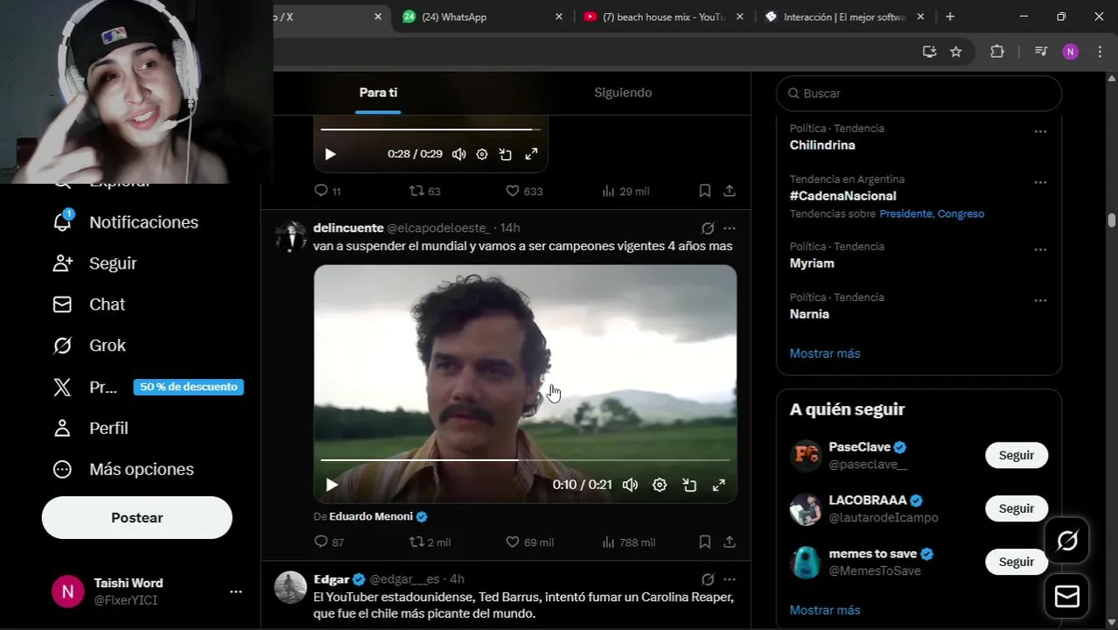The width and height of the screenshot is (1118, 630).
Task: Bookmark this page with star icon
Action: [956, 52]
